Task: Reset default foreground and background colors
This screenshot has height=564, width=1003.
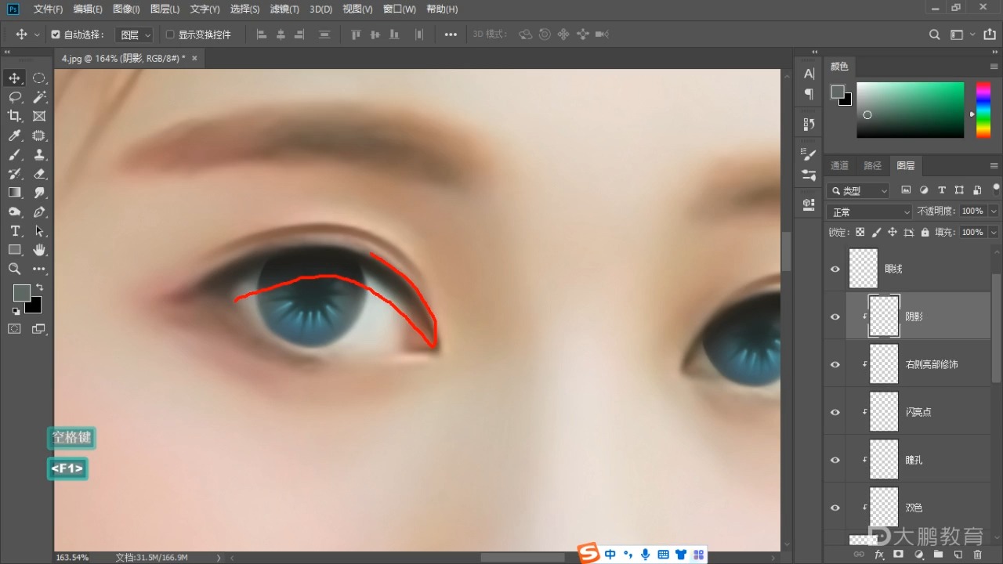Action: pos(16,311)
